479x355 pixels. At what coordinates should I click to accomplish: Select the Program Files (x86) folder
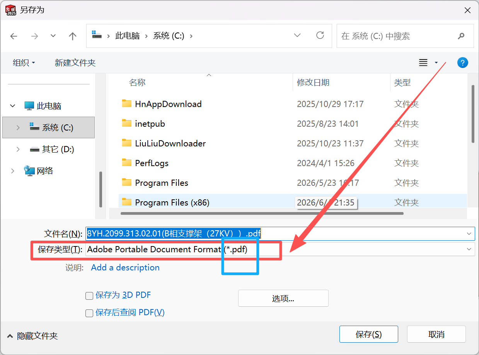pyautogui.click(x=172, y=202)
